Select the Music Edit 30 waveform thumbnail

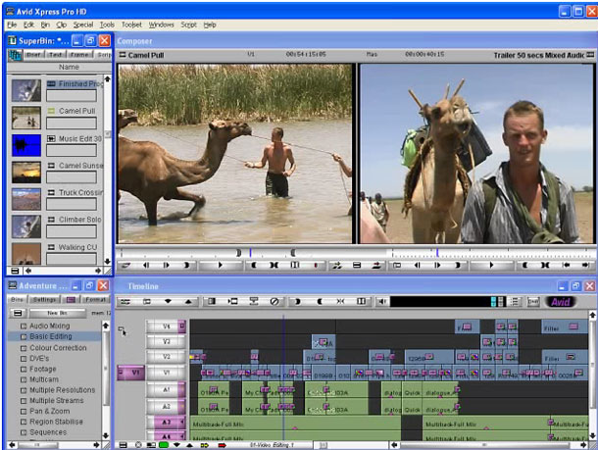26,145
